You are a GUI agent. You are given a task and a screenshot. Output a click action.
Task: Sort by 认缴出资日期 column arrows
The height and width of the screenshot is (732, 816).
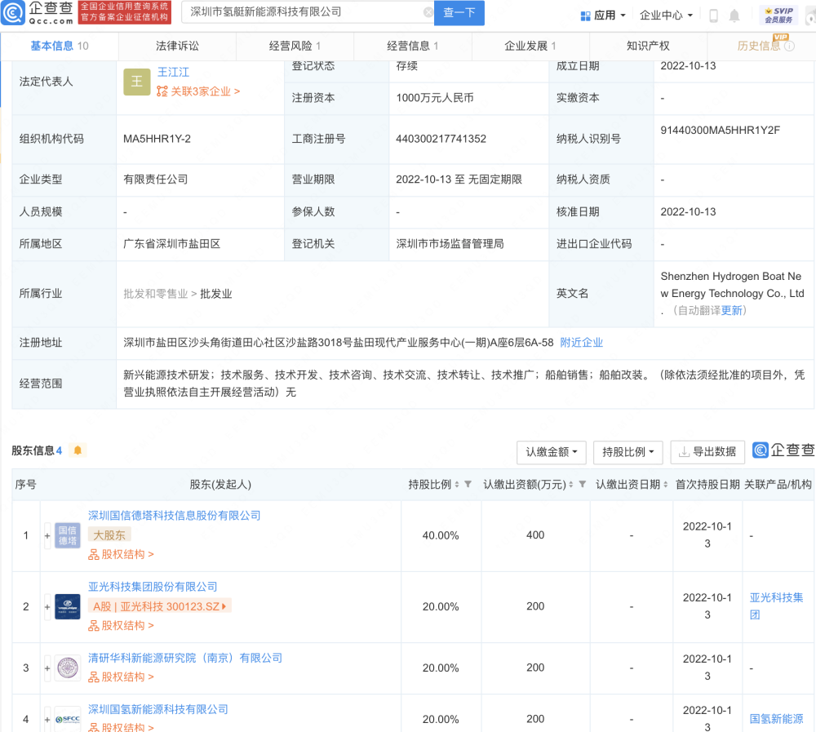665,485
